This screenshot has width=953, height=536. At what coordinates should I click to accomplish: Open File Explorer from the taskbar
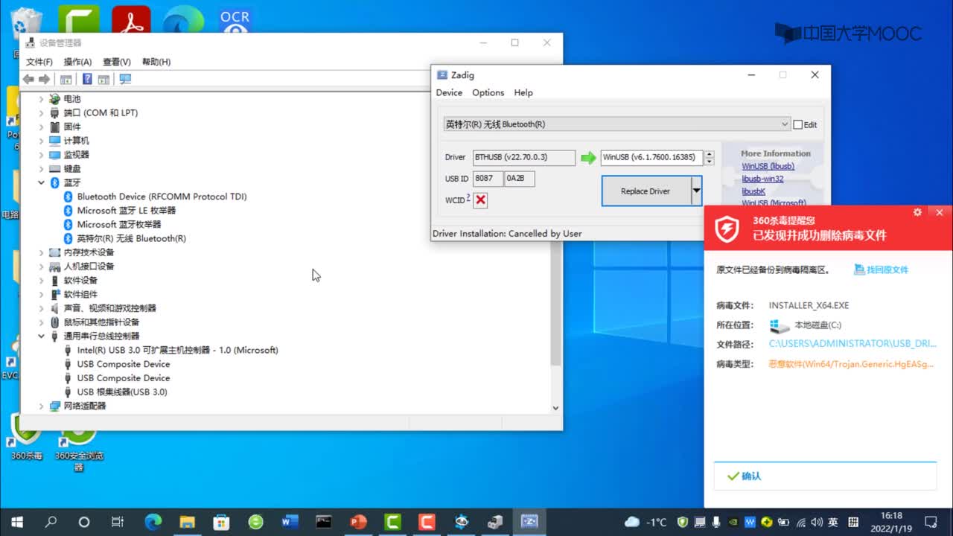(187, 521)
